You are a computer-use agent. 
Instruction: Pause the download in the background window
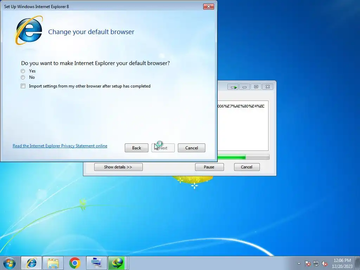(x=209, y=167)
